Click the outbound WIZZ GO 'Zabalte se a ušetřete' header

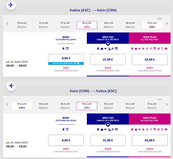[x=108, y=38]
